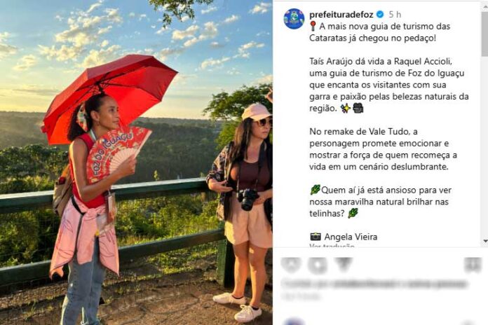Screen dimensions: 488x325
Task: Click the Ver tradução link
Action: coord(332,246)
